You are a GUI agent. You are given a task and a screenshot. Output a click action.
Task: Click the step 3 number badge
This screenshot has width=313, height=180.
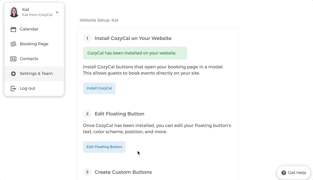87,172
